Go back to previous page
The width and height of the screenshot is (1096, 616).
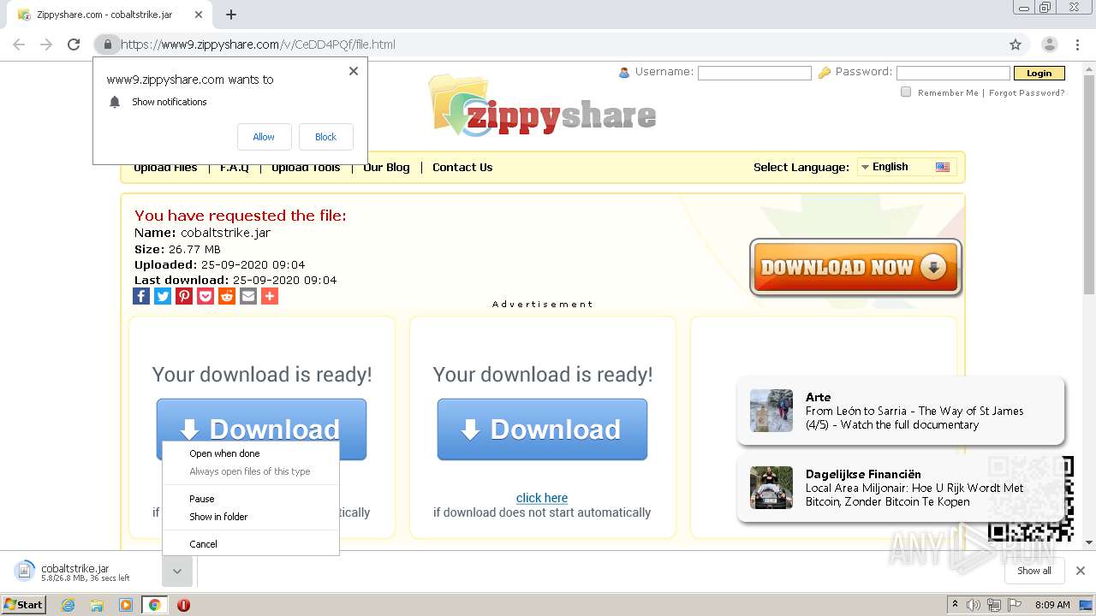(19, 44)
